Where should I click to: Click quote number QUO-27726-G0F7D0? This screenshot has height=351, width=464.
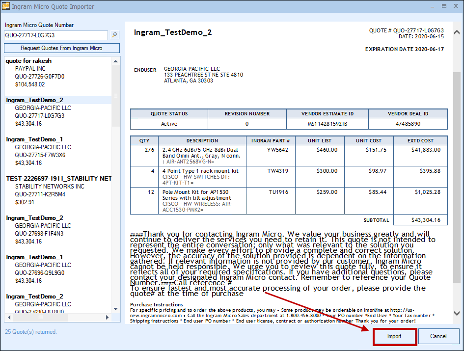point(40,77)
